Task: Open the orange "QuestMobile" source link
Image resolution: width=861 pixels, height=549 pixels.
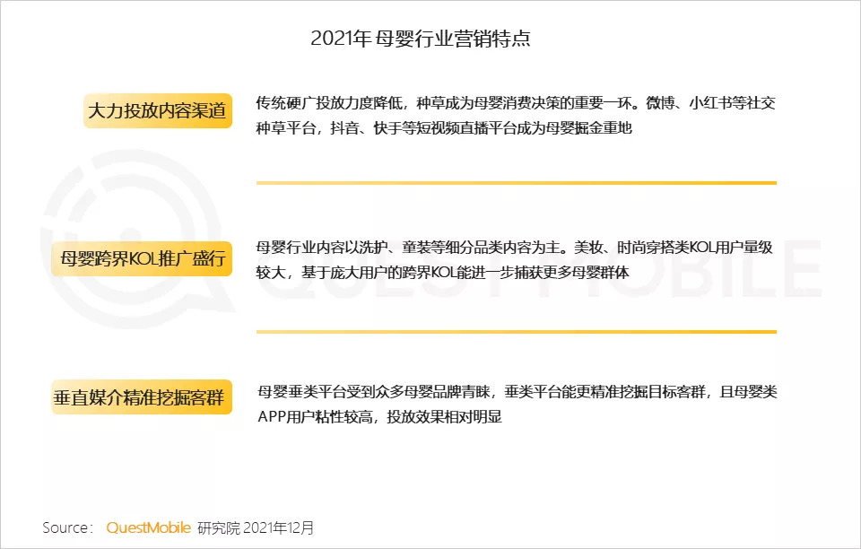Action: pos(148,527)
